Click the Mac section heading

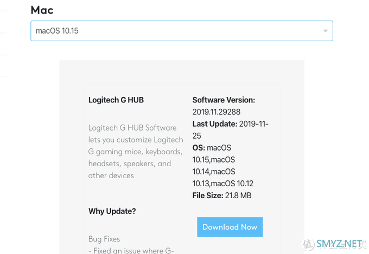(42, 10)
